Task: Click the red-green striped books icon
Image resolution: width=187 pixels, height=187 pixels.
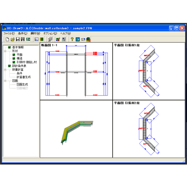Action: click(42, 39)
